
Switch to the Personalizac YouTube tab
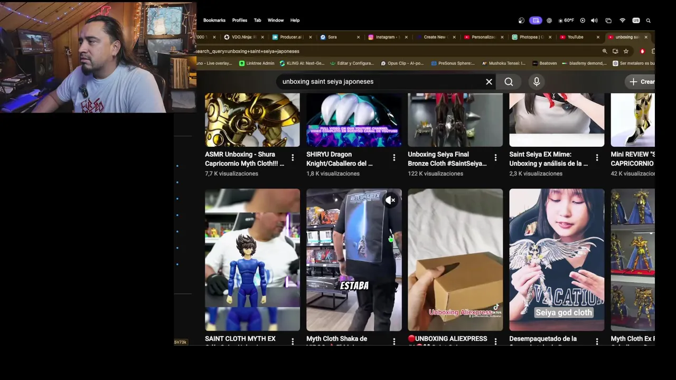(x=483, y=37)
